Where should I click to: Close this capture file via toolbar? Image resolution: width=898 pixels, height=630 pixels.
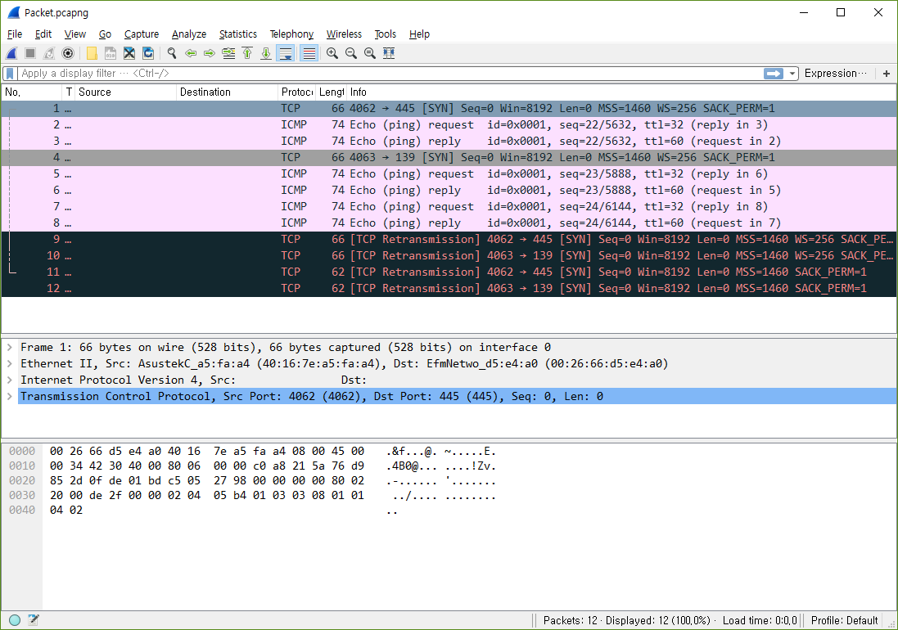pos(129,53)
